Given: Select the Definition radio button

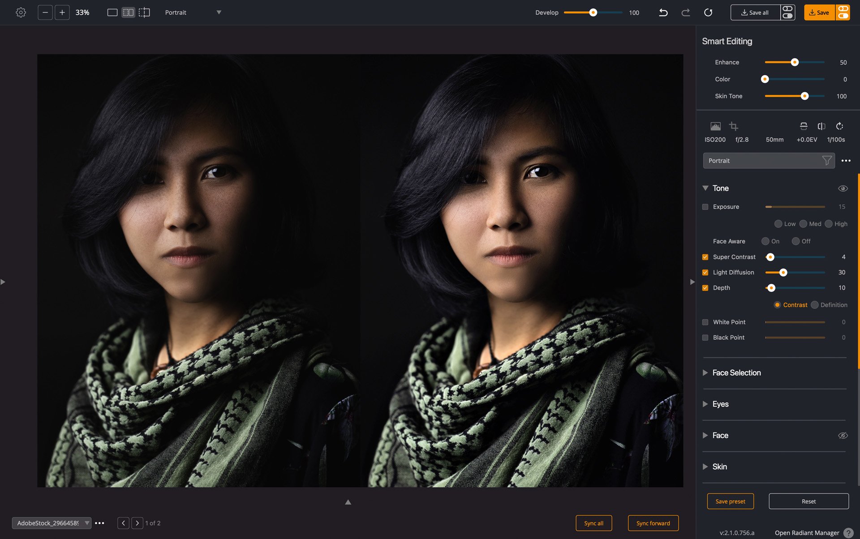Looking at the screenshot, I should (x=815, y=305).
